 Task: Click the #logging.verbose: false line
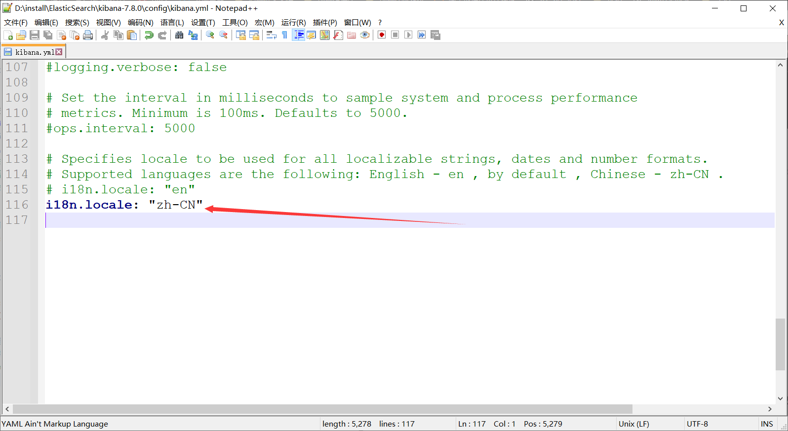pos(136,67)
